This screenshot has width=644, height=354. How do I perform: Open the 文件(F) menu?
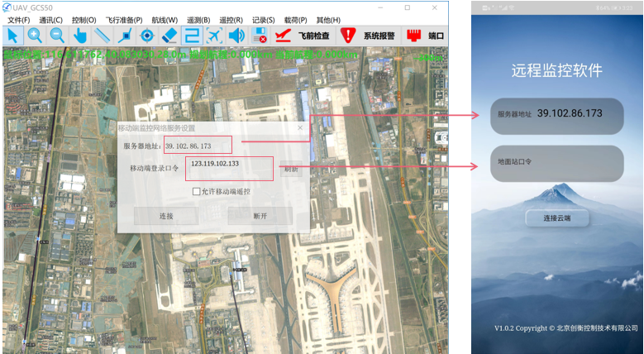coord(18,20)
